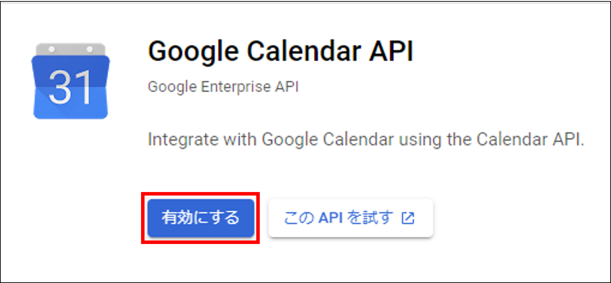Click the word Calendar in the title
The image size is (611, 283).
304,51
